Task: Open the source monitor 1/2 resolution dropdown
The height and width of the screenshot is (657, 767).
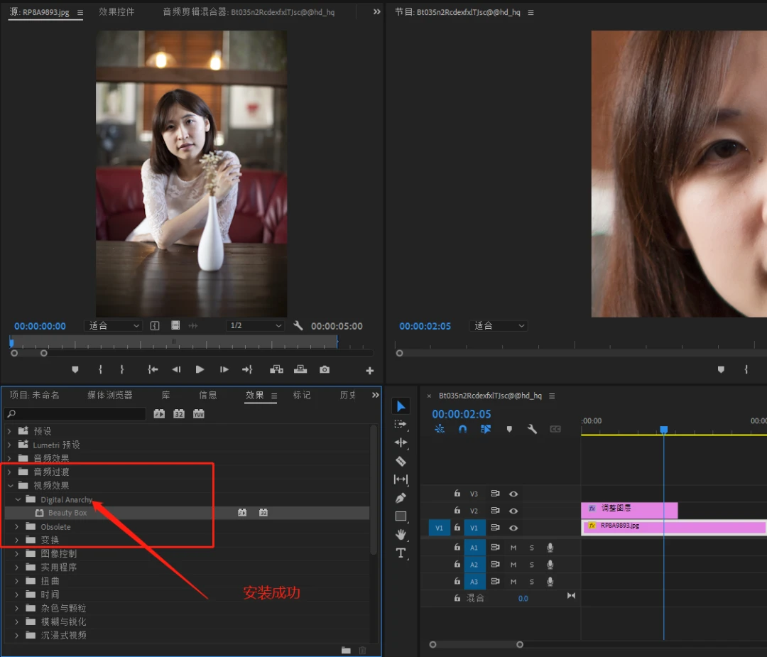Action: 255,326
